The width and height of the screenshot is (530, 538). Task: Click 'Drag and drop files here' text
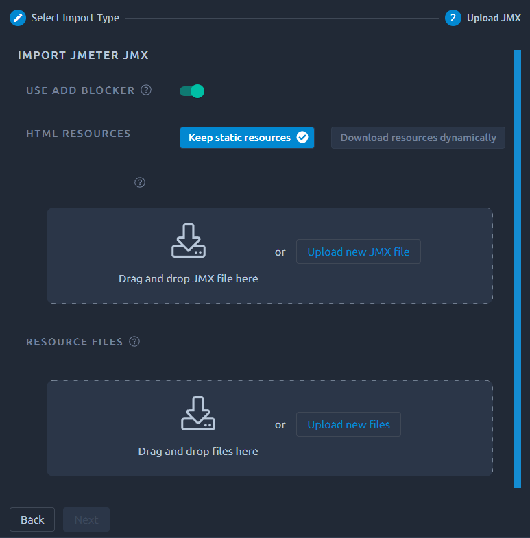pyautogui.click(x=198, y=451)
